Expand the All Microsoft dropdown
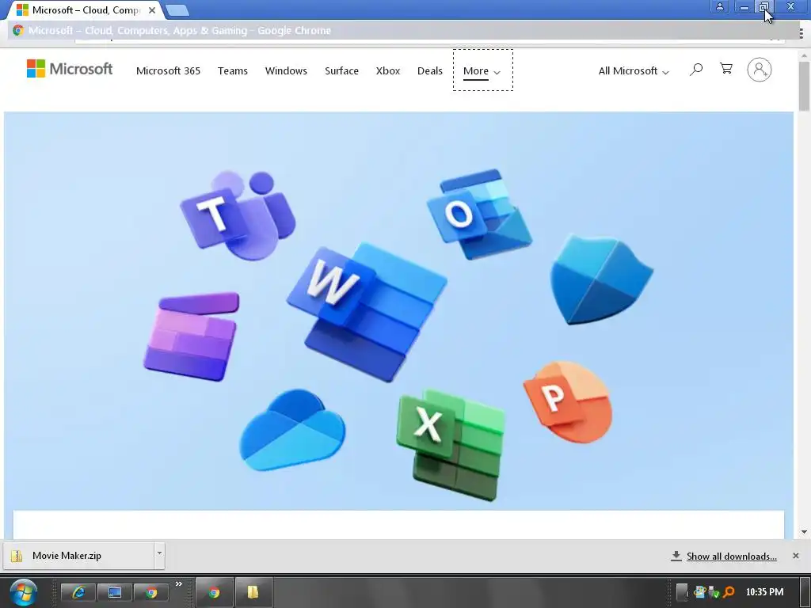This screenshot has width=811, height=608. [x=634, y=70]
